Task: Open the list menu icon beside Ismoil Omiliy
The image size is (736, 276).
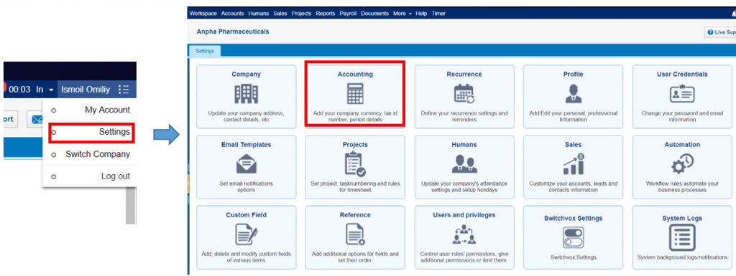Action: pyautogui.click(x=124, y=90)
